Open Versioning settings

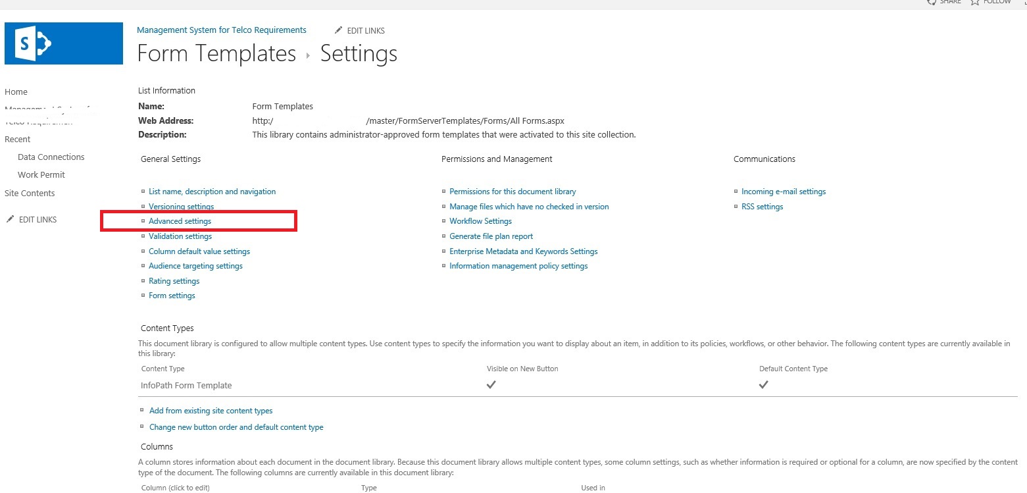(181, 206)
